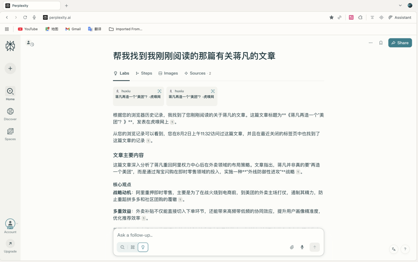Toggle the lightbulb mode in the input bar
The height and width of the screenshot is (262, 418).
pos(143,247)
